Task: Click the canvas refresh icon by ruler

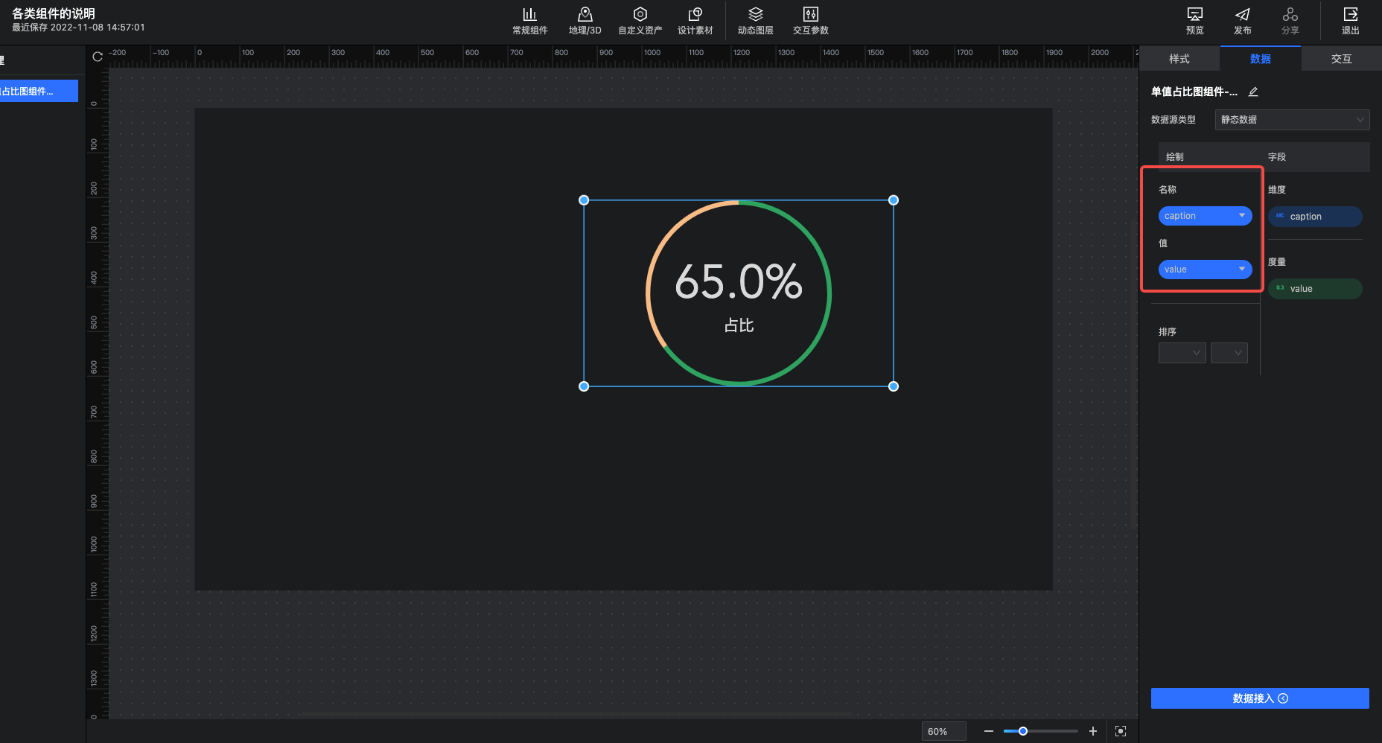Action: tap(98, 57)
